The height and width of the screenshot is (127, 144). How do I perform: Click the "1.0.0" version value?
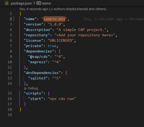coord(55,25)
